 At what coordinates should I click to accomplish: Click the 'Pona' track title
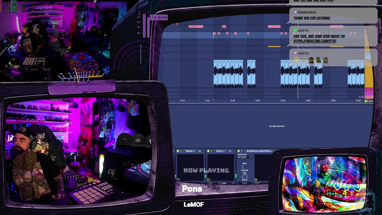click(192, 189)
